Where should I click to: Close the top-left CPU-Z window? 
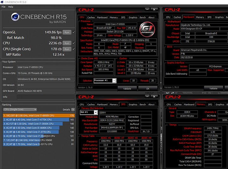(x=154, y=9)
